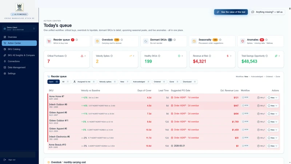The width and height of the screenshot is (291, 164).
Task: Click the page vertical scrollbar
Action: click(x=290, y=86)
